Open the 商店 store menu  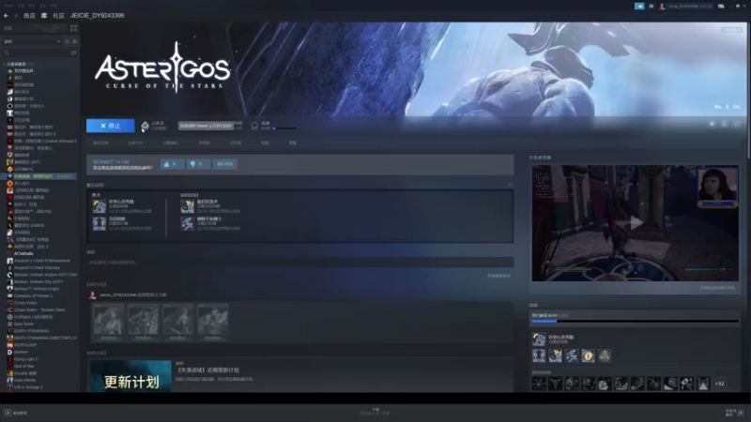tap(29, 16)
